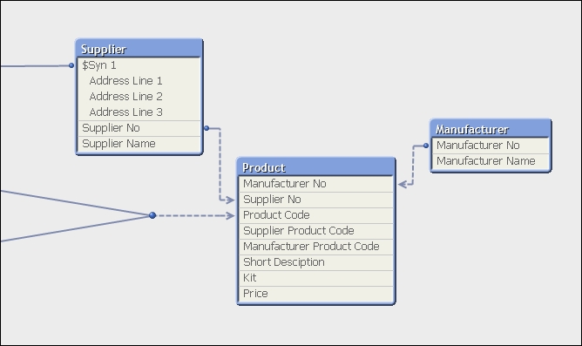Viewport: 582px width, 346px height.
Task: Expand the $Syn 1 synthetic key field
Action: point(139,65)
